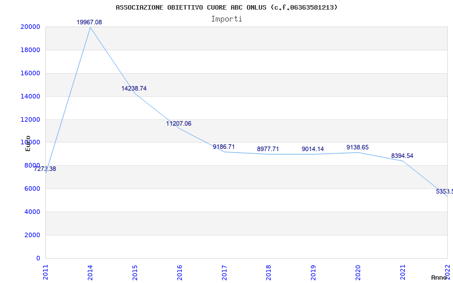This screenshot has height=283, width=453.
Task: Click the 2014 x-axis year label
Action: [x=90, y=272]
